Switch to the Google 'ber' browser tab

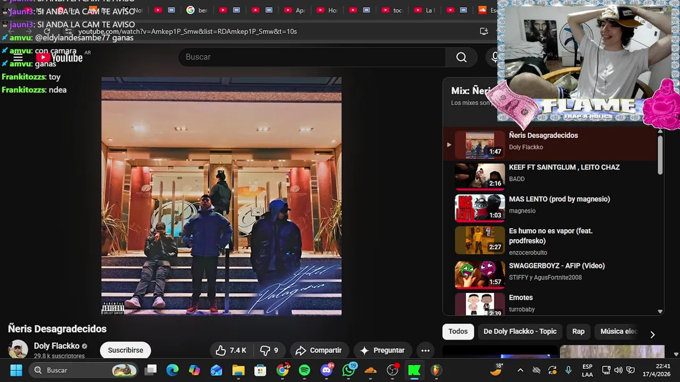[x=197, y=10]
